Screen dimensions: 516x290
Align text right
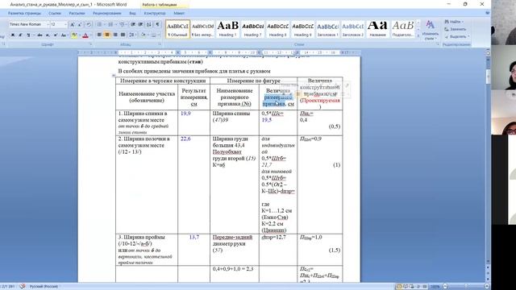(x=115, y=35)
